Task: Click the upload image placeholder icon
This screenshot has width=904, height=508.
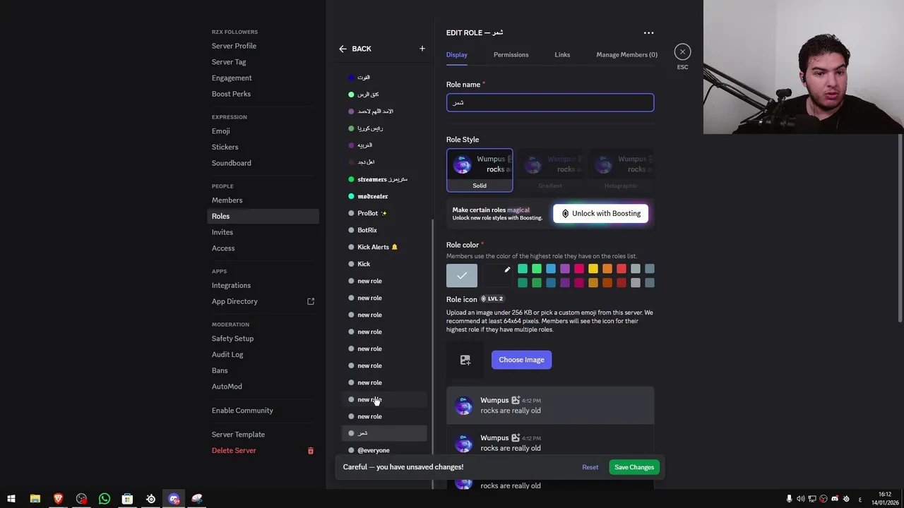Action: coord(465,360)
